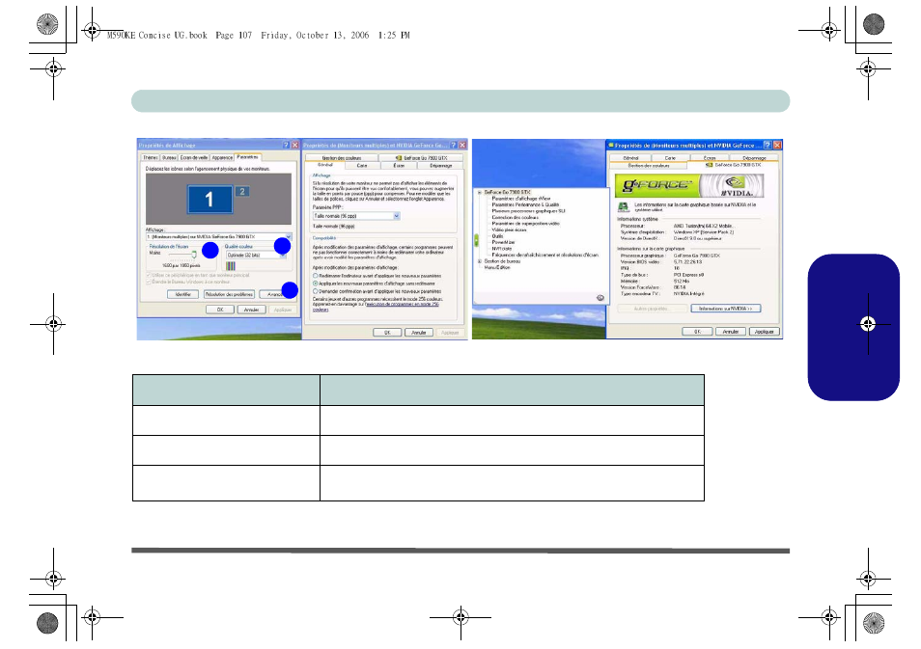Click the graphics card icon beside the information text
This screenshot has height=649, width=921.
(625, 205)
